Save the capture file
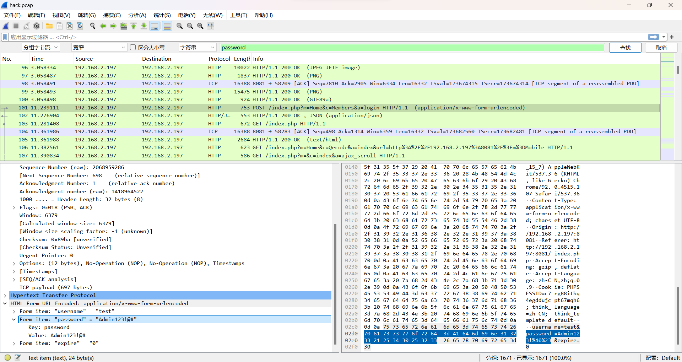The width and height of the screenshot is (682, 362). [x=60, y=26]
